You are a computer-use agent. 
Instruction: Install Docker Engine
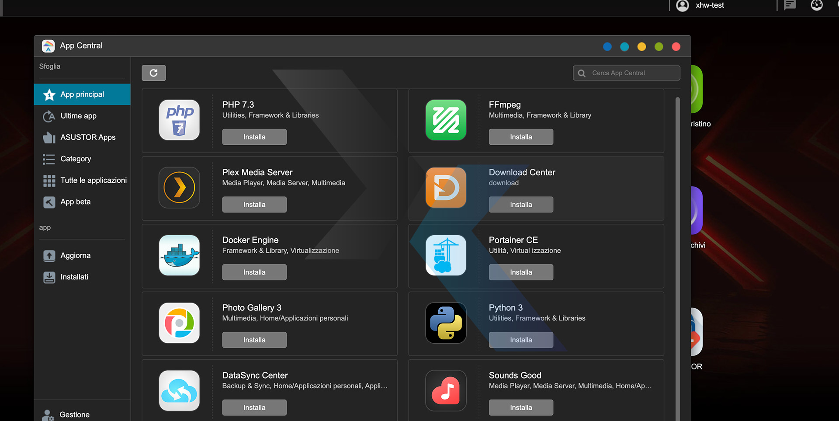[x=254, y=272]
